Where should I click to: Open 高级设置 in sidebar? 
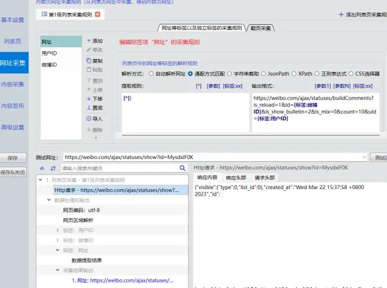[x=13, y=127]
